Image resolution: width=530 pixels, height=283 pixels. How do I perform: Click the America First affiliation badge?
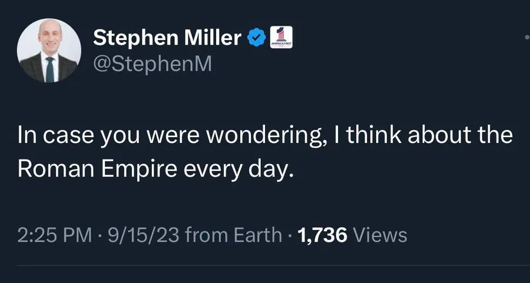[280, 37]
